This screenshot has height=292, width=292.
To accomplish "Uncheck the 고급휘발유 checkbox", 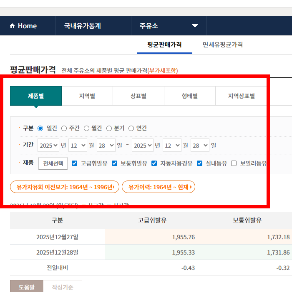I will [75, 163].
